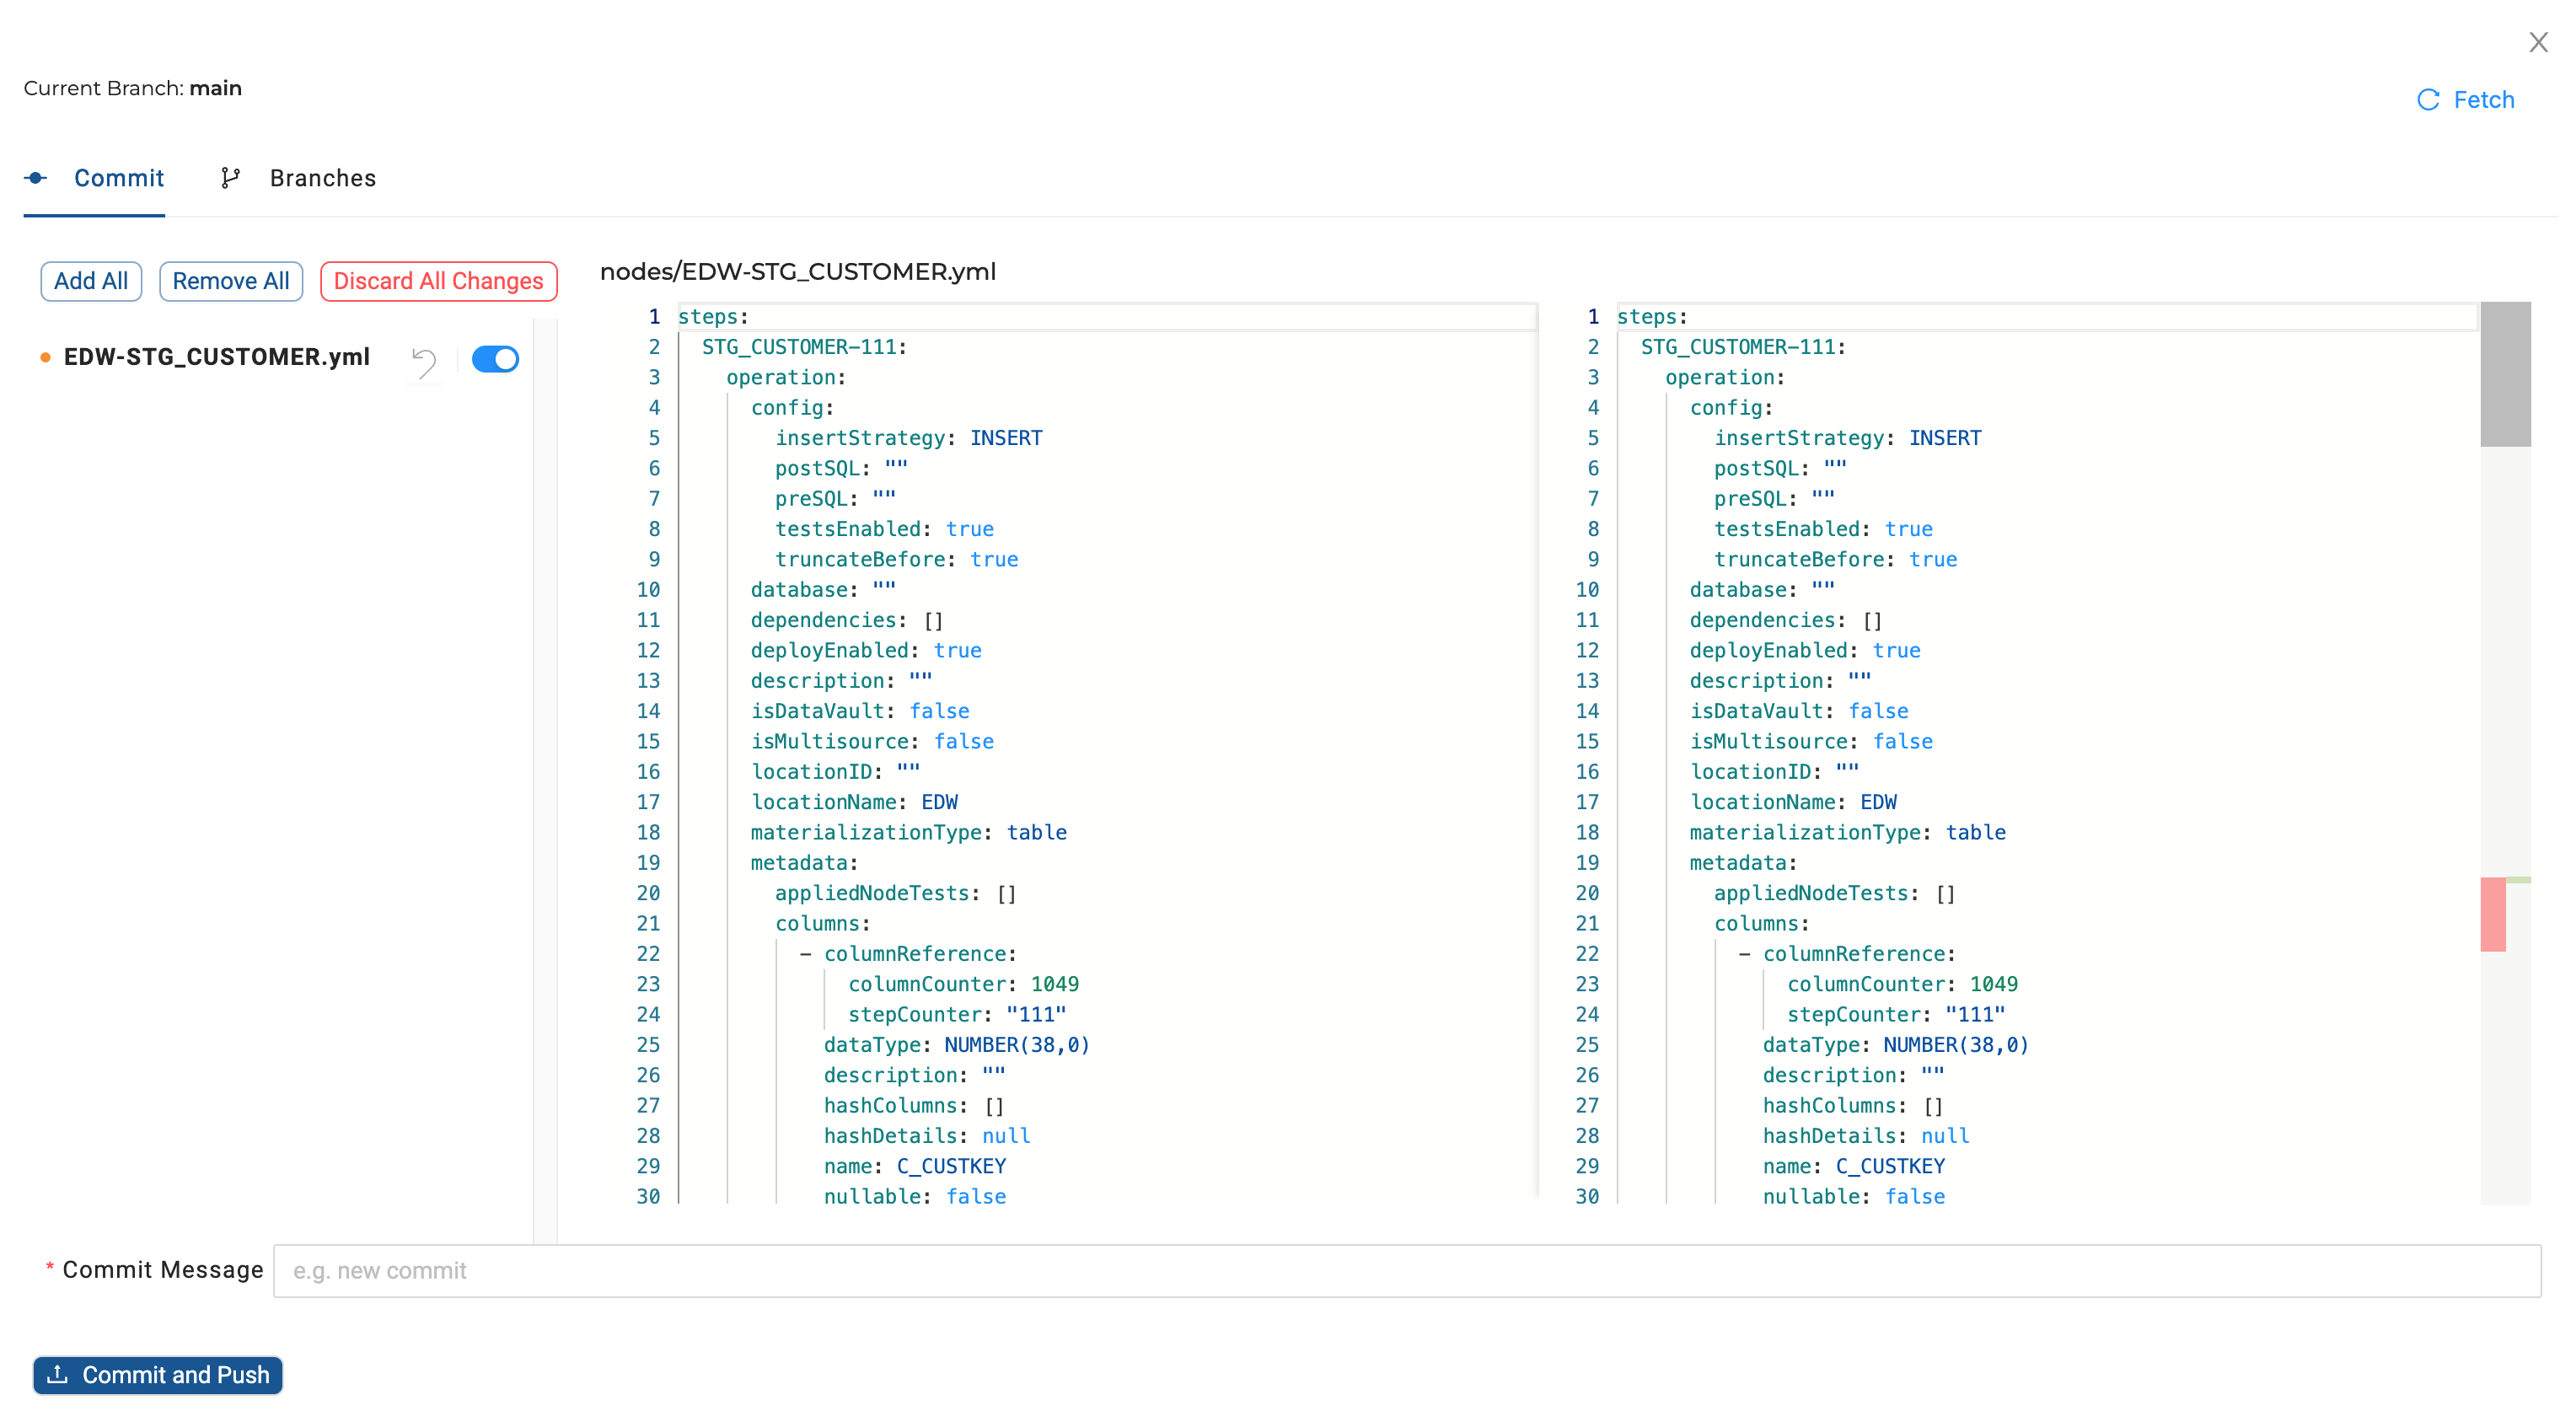Click the undo arrow for EDW-STG_CUSTOMER.yml

point(424,361)
